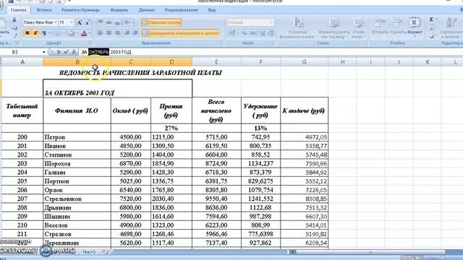Cut selection with the scissors icon
The width and height of the screenshot is (463, 260).
tap(14, 20)
